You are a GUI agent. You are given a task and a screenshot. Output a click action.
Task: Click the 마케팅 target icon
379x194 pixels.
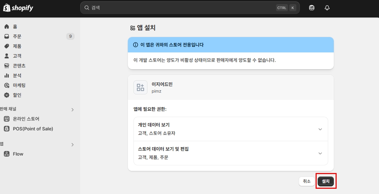click(x=6, y=85)
